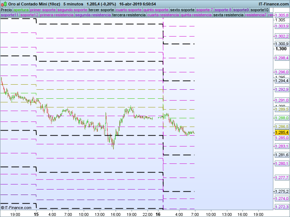This screenshot has height=217, width=290.
Task: Select the 1.275,2 price level label
Action: [x=282, y=191]
